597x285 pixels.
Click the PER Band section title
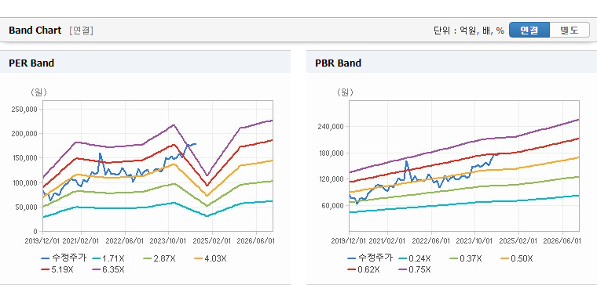pyautogui.click(x=31, y=63)
